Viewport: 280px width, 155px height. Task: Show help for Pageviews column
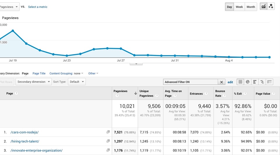(x=117, y=96)
